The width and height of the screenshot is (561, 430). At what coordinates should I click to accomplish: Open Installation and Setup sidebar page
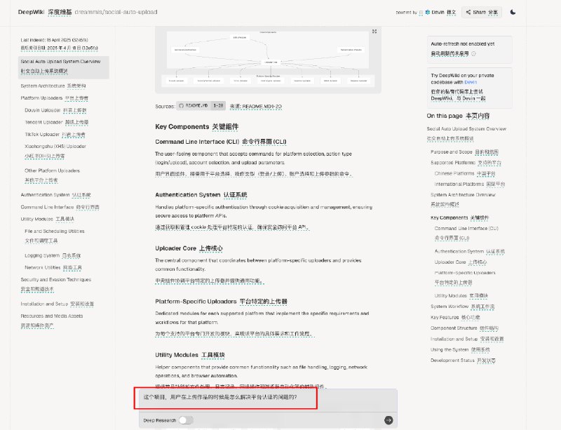click(x=58, y=304)
